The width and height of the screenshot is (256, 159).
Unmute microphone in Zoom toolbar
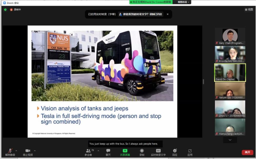(x=10, y=152)
